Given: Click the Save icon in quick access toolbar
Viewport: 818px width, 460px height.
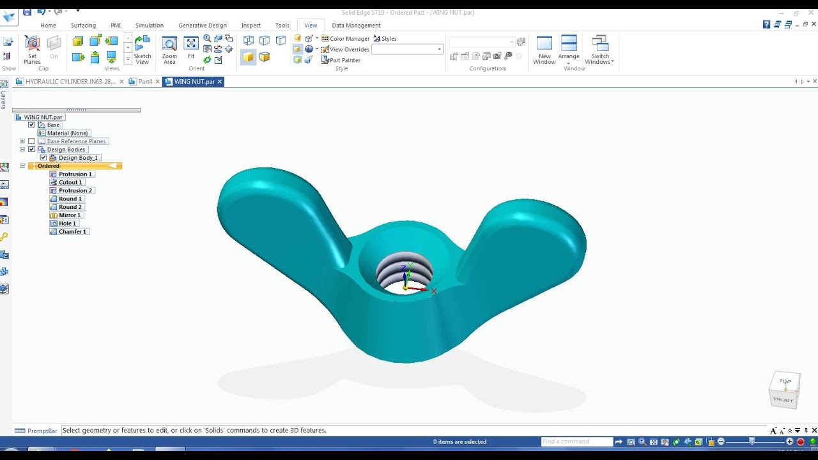Looking at the screenshot, I should click(x=27, y=11).
